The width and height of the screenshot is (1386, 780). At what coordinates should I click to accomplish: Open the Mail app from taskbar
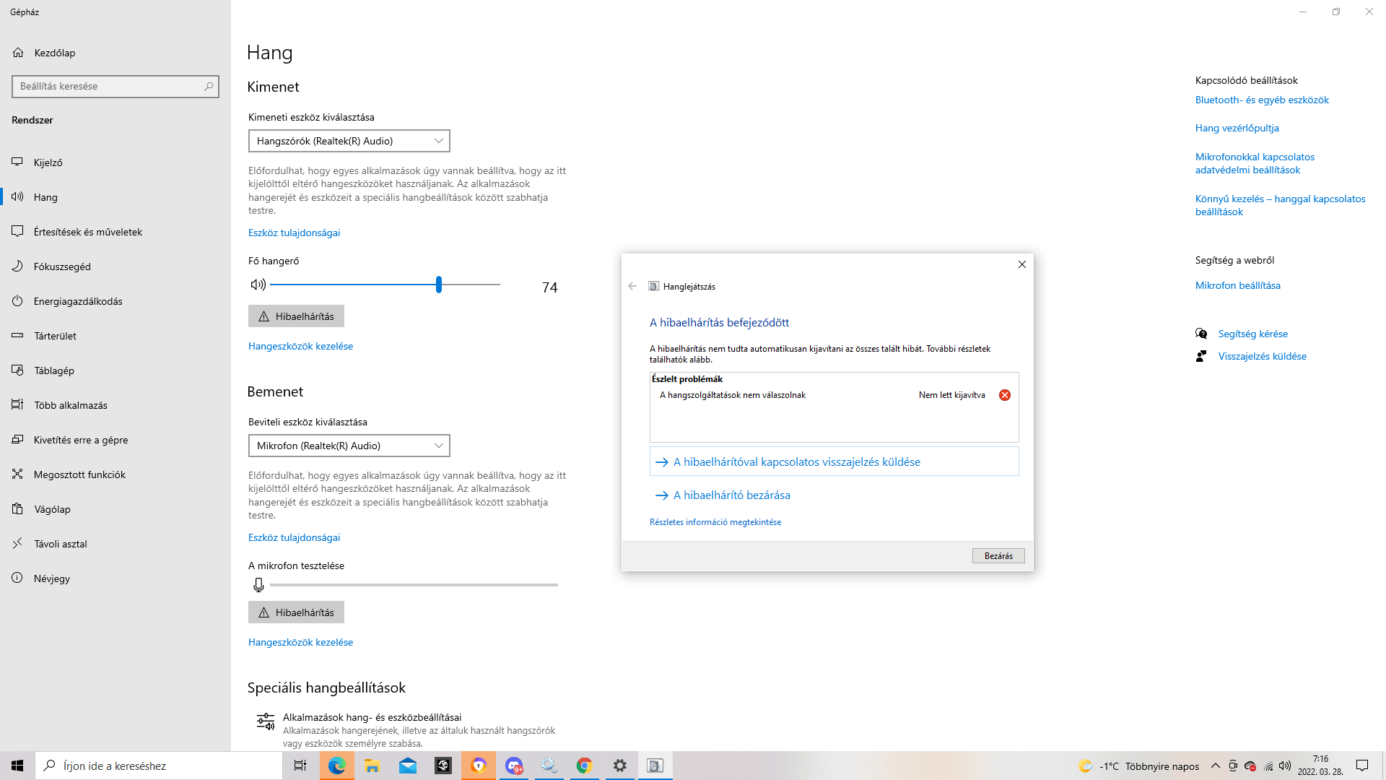407,766
